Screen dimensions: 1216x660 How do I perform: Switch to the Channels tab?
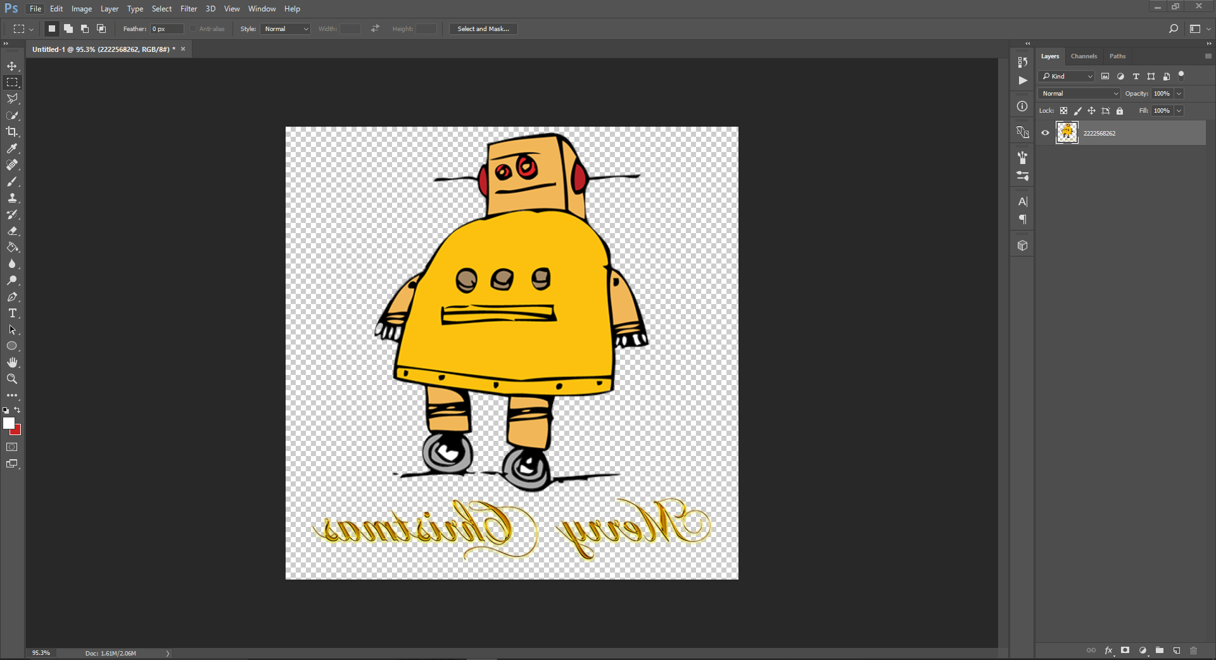(x=1084, y=56)
